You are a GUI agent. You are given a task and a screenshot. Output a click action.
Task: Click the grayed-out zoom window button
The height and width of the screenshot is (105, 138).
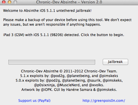click(15, 2)
